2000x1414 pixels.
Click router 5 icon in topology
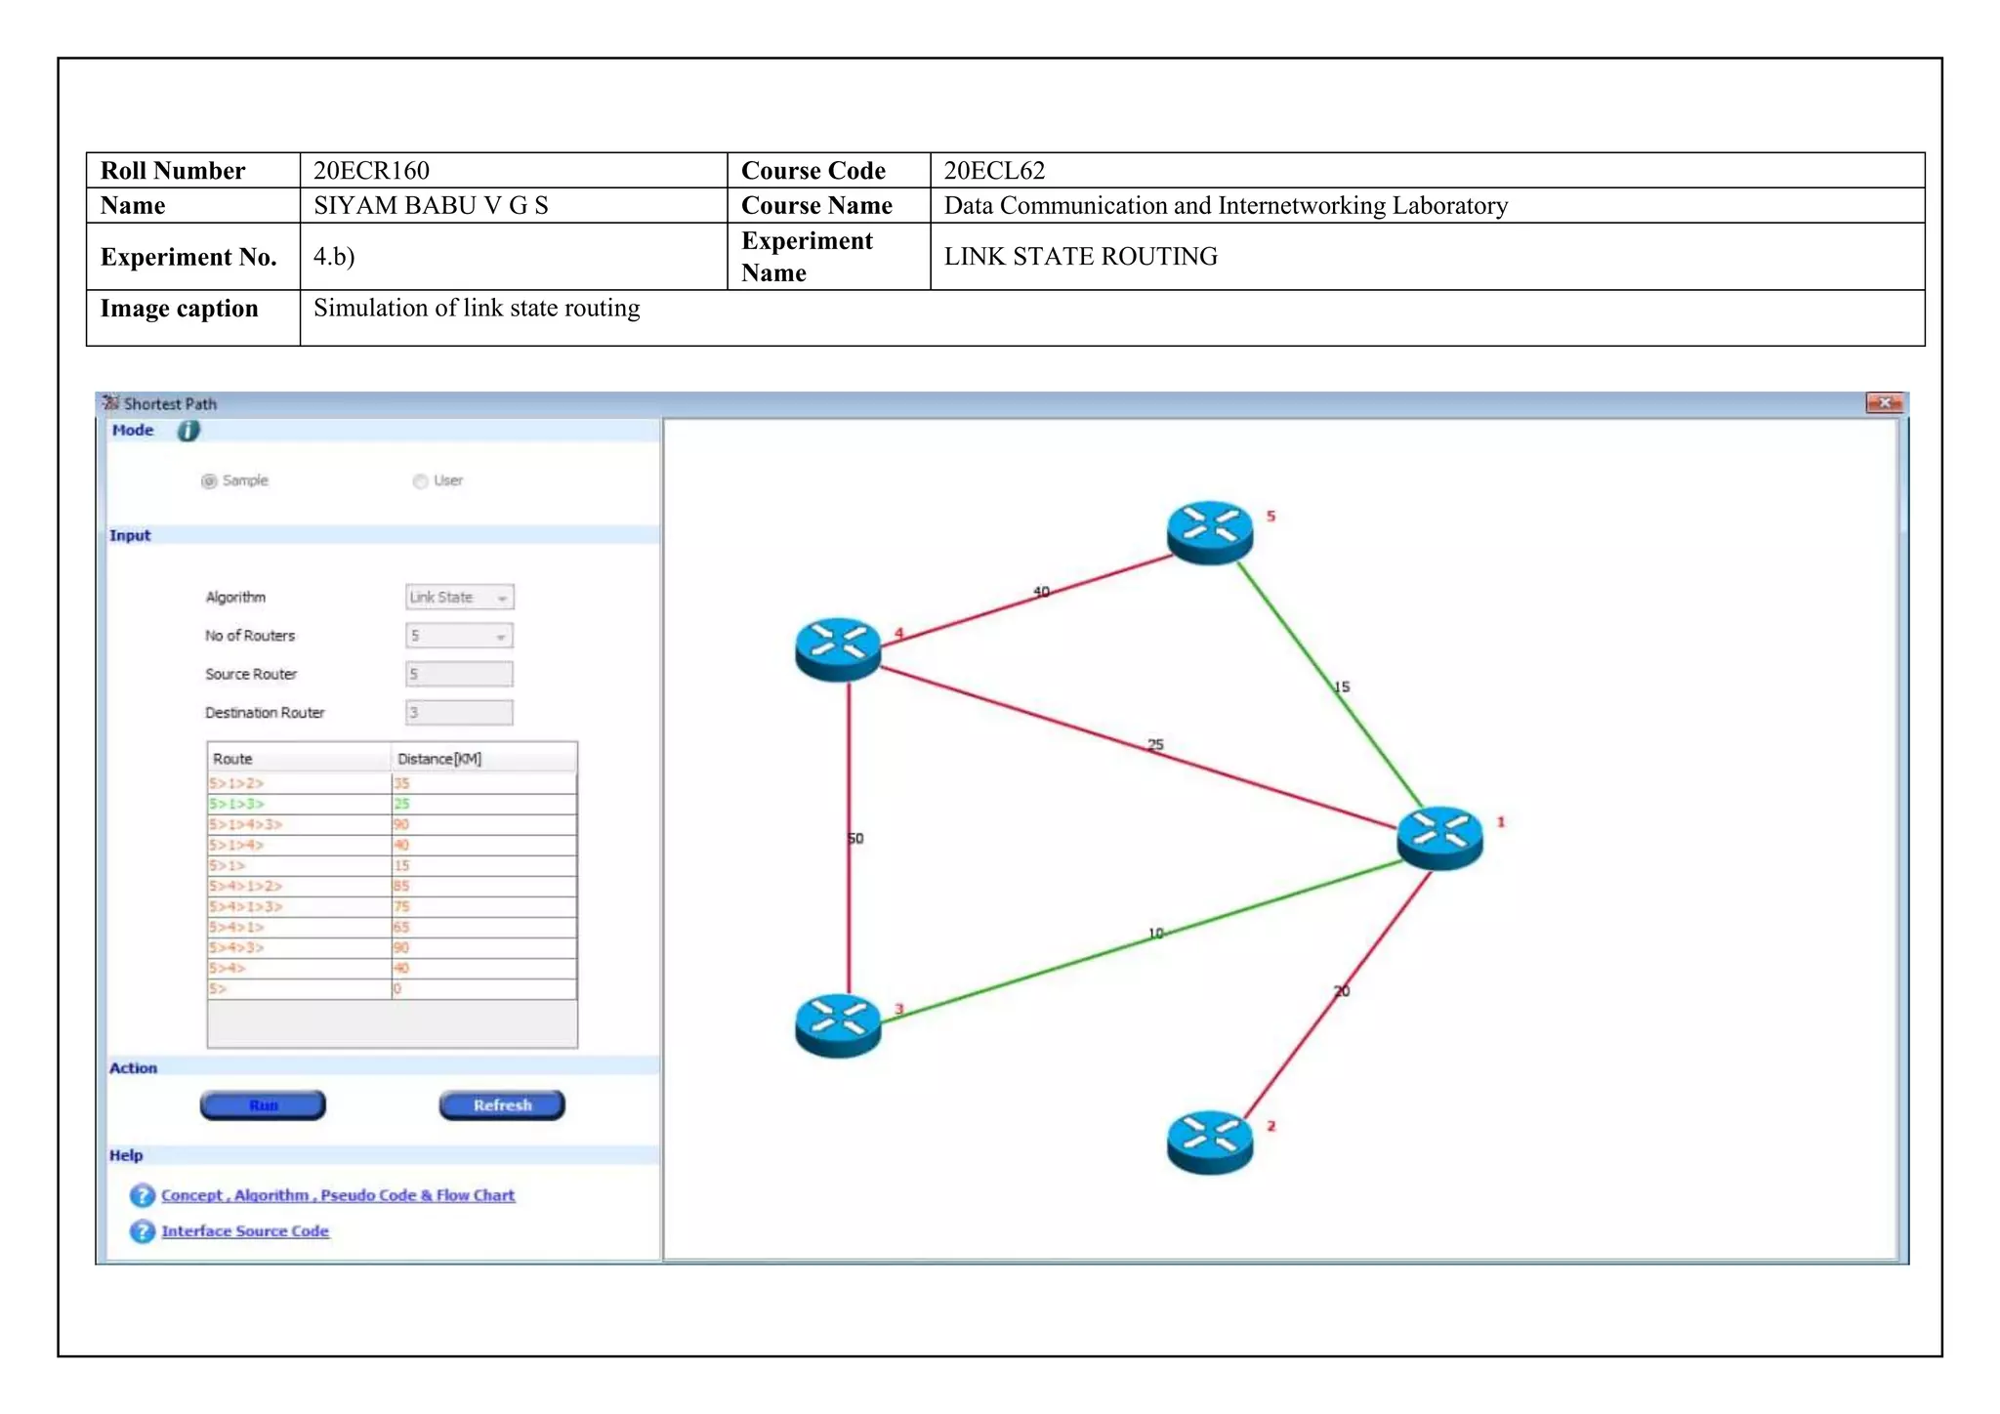1209,531
